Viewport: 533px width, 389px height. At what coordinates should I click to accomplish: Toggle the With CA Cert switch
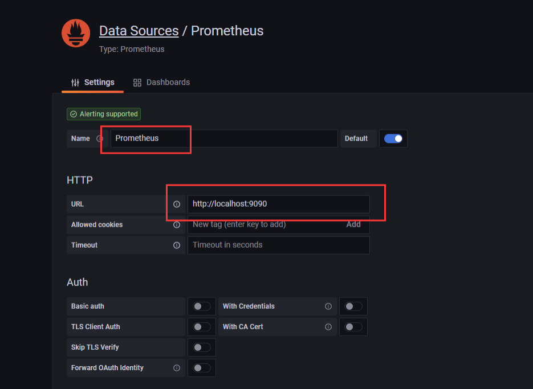(x=353, y=327)
